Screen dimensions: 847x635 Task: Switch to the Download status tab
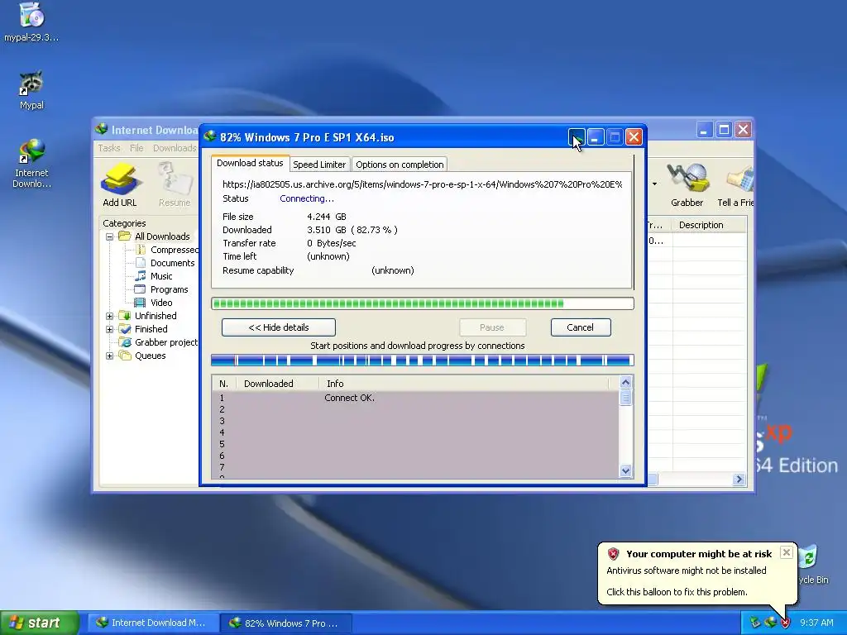[x=250, y=163]
